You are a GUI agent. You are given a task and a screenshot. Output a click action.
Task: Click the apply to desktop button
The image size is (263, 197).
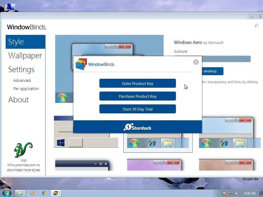tap(212, 71)
